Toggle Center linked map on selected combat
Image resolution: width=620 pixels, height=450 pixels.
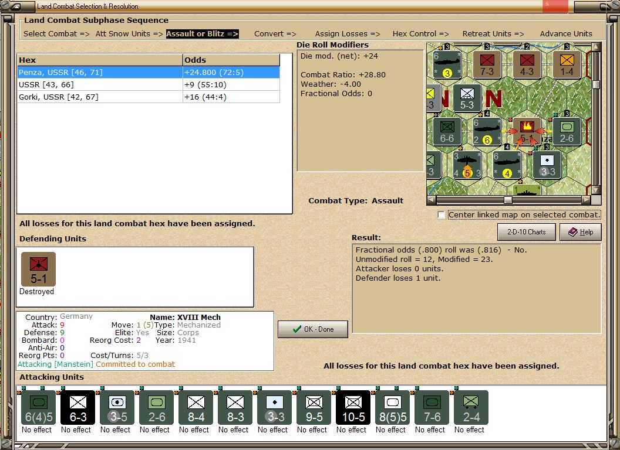[x=442, y=214]
